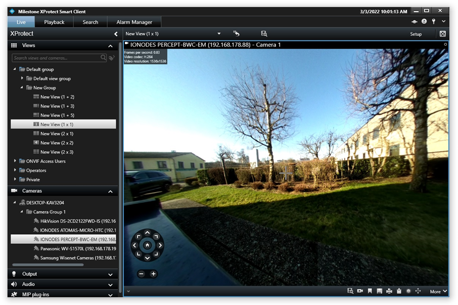Switch to the Playback tab
458x305 pixels.
(x=54, y=22)
